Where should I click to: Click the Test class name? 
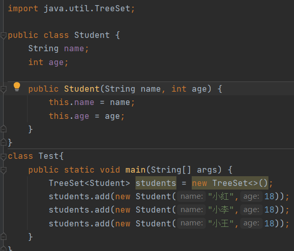pyautogui.click(x=49, y=156)
